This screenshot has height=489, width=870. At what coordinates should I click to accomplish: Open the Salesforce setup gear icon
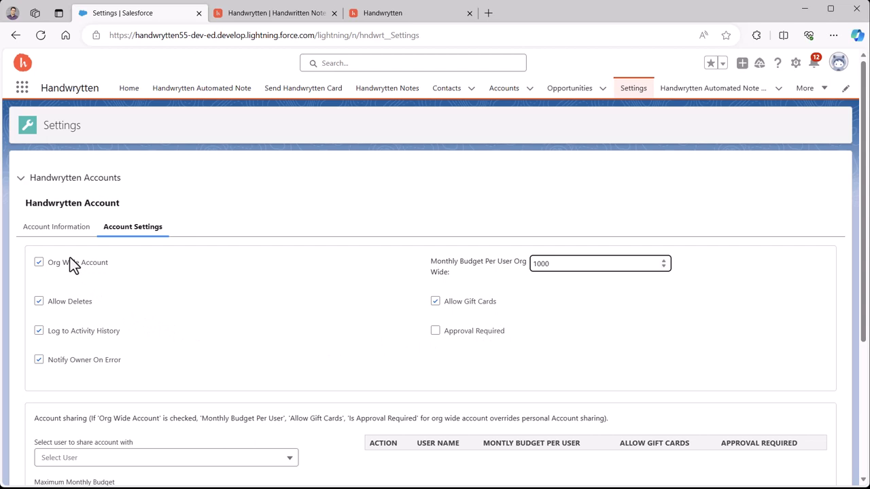click(795, 63)
